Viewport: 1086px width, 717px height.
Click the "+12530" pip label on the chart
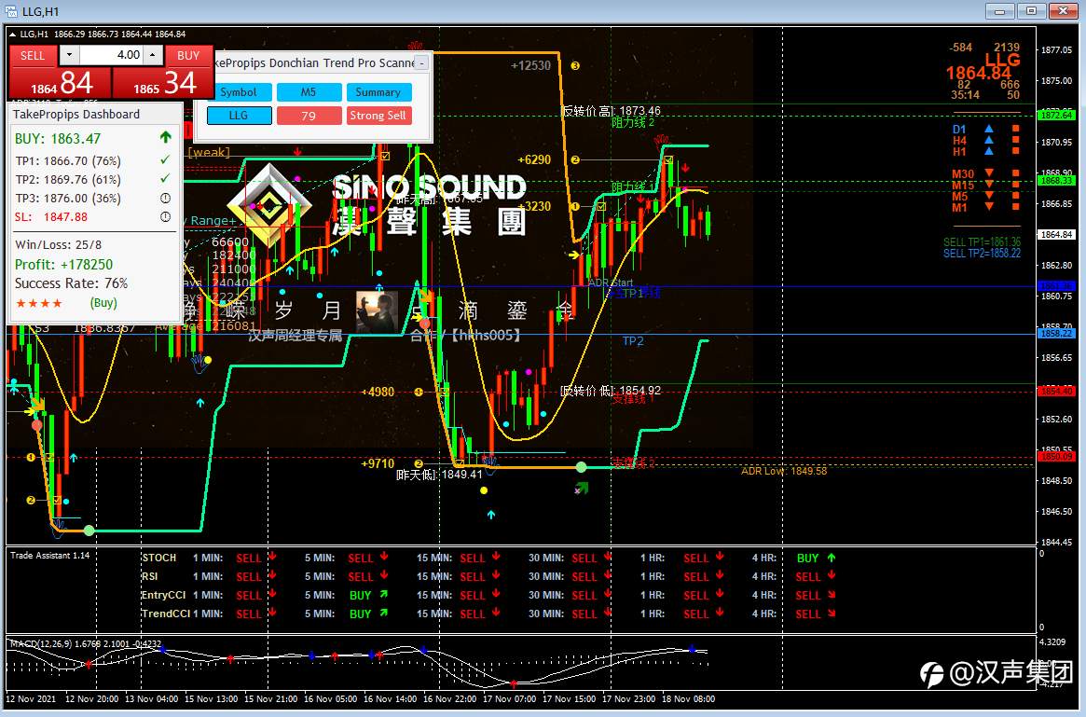[530, 66]
